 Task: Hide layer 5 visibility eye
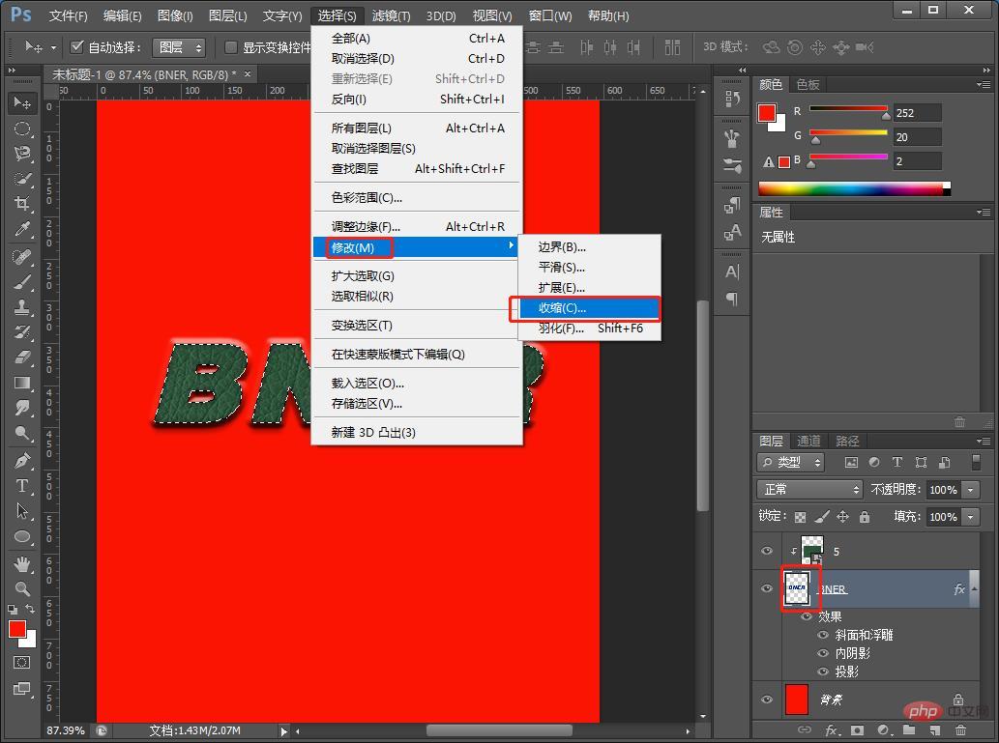point(767,551)
